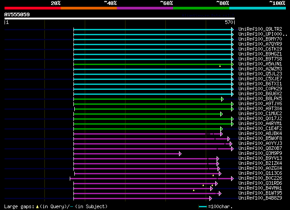Select the UniRef100_UPI000.. label
290x210 pixels.
pyautogui.click(x=263, y=34)
